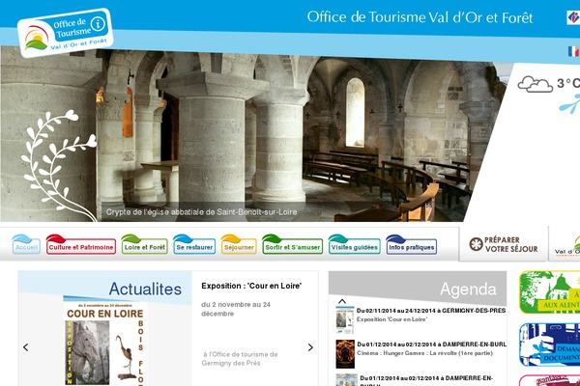Open the Sortir et S'amuser menu

click(x=292, y=244)
